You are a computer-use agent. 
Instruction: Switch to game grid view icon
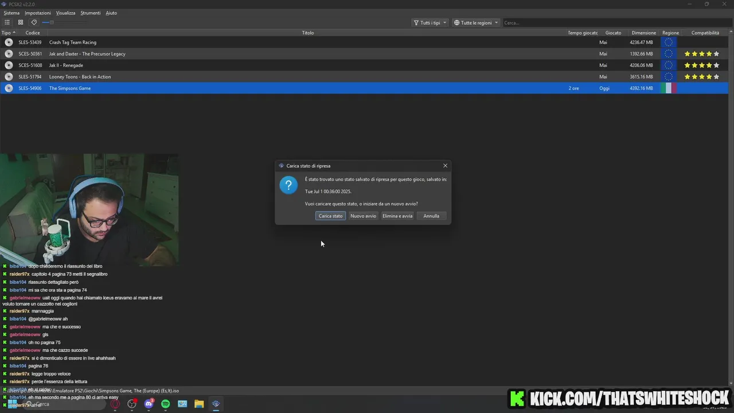click(21, 22)
